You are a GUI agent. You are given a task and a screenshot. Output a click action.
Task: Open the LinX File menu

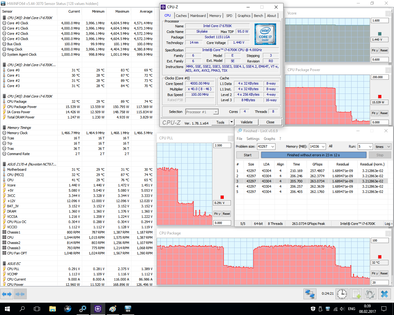(x=239, y=139)
